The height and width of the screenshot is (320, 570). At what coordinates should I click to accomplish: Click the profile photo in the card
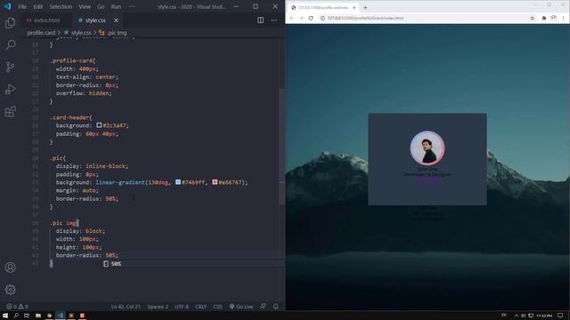click(427, 148)
